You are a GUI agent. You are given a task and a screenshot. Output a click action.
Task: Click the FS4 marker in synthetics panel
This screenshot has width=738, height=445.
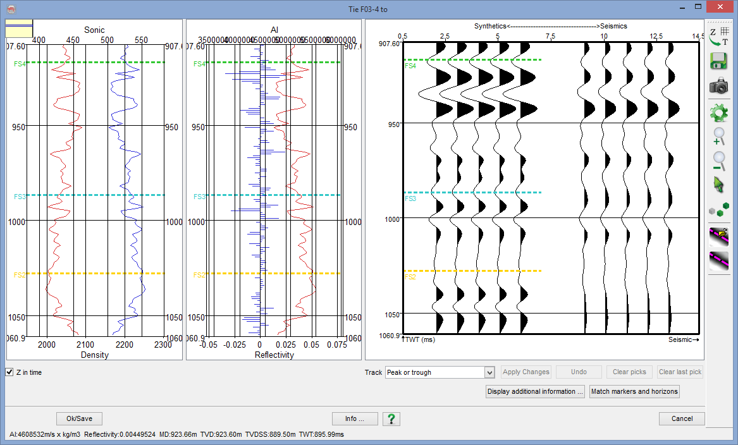tap(410, 66)
